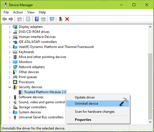154x132 pixels.
Task: Click the red X uninstall toolbar icon
Action: (67, 19)
